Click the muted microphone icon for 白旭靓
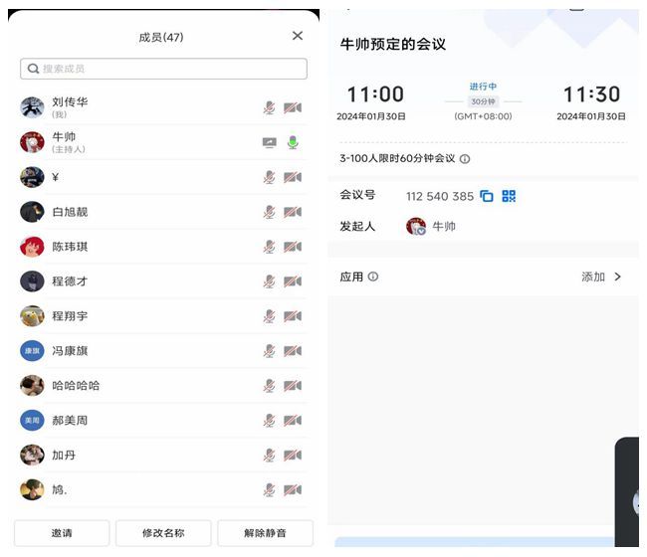This screenshot has height=557, width=647. point(270,212)
